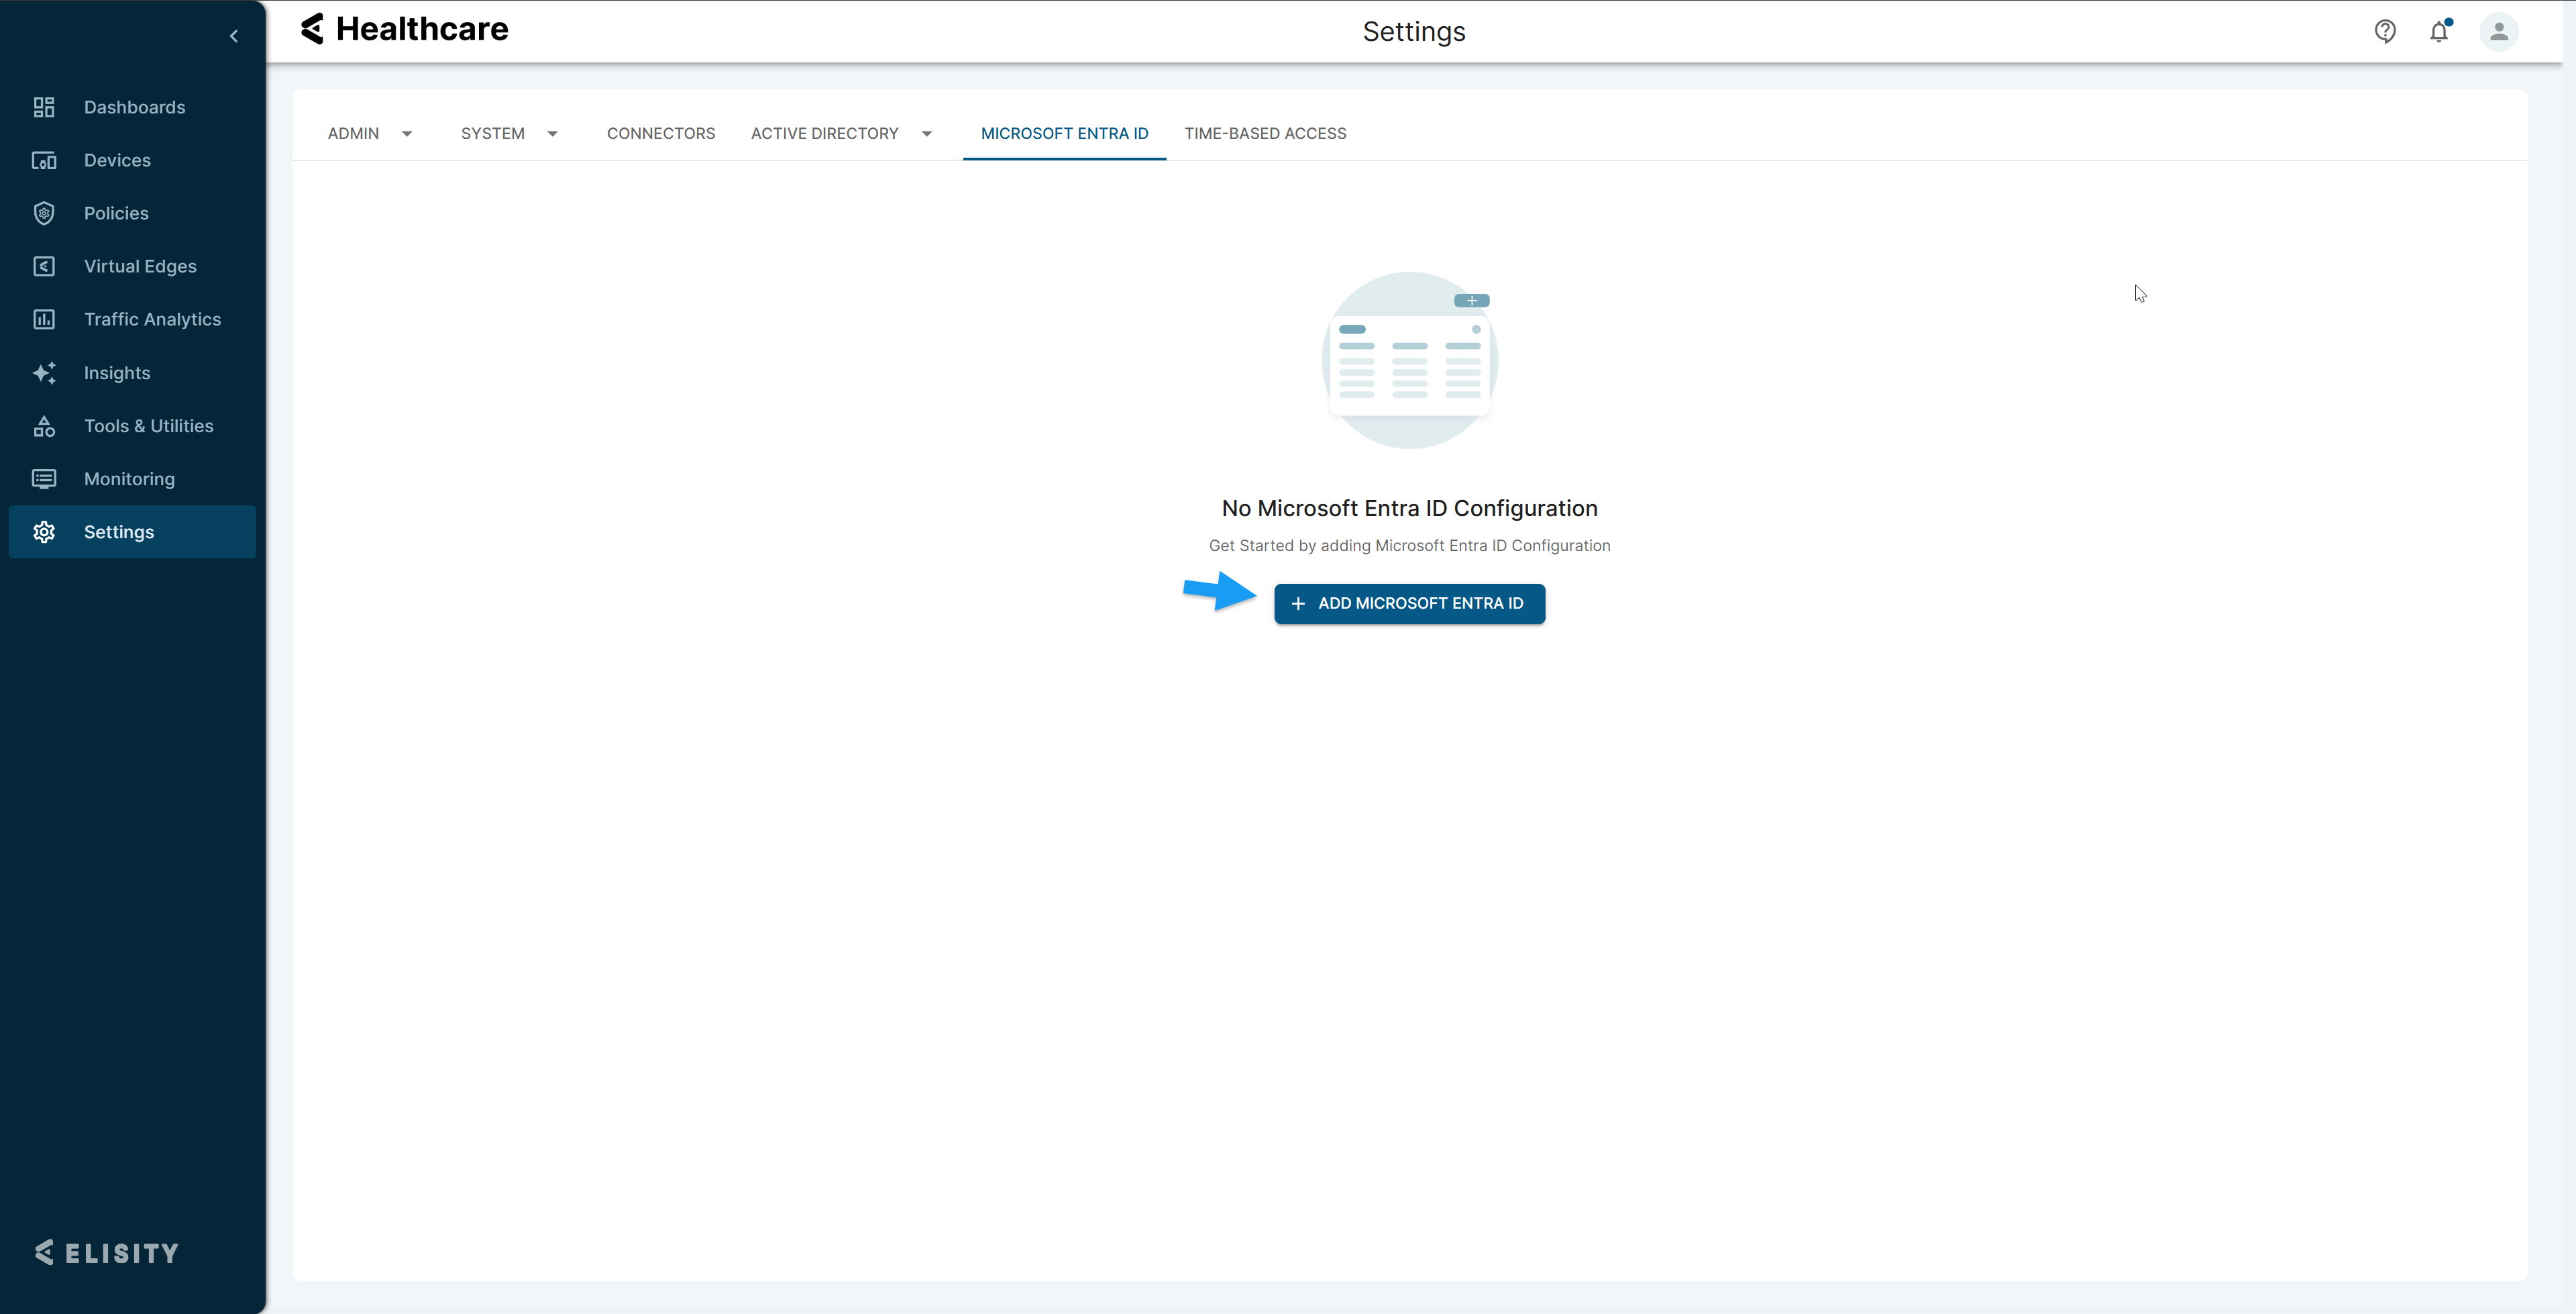
Task: Click the user profile avatar
Action: tap(2498, 32)
